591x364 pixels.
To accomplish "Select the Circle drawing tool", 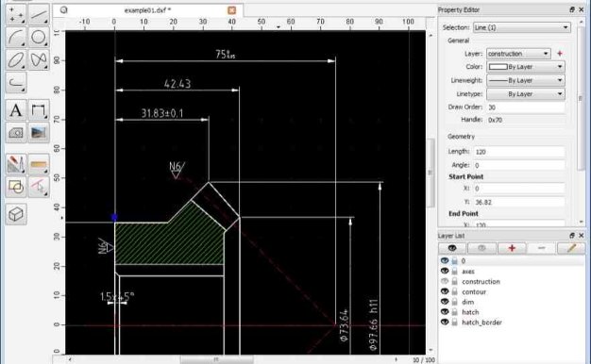I will point(39,38).
